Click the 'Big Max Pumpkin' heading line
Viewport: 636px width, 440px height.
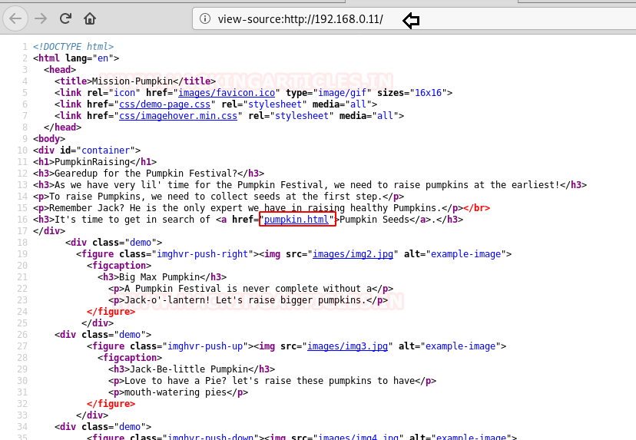point(162,277)
